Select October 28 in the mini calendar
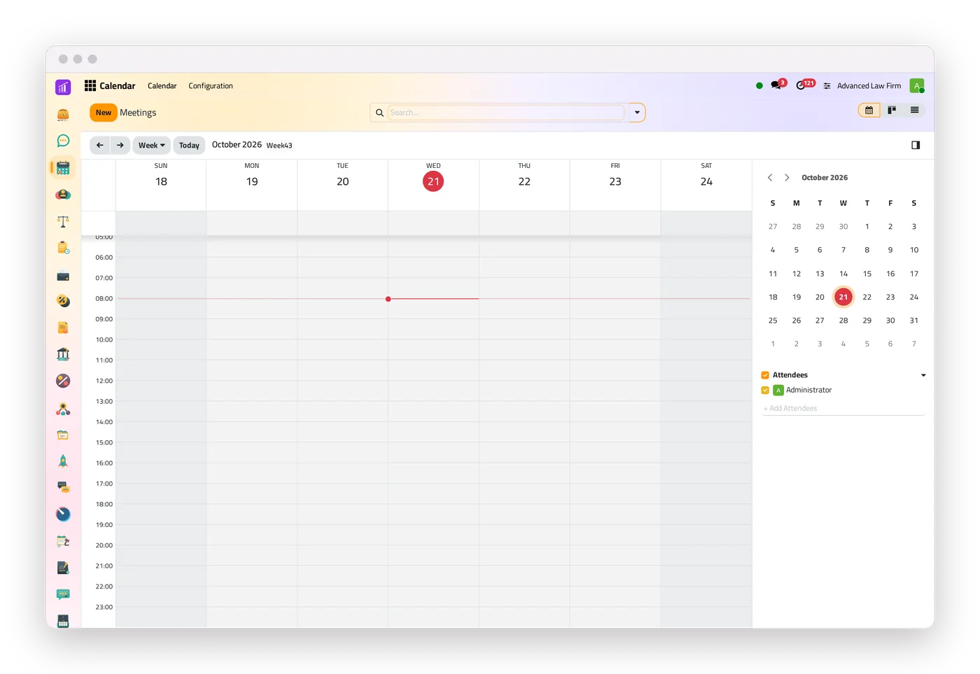Viewport: 980px width, 674px height. point(843,321)
